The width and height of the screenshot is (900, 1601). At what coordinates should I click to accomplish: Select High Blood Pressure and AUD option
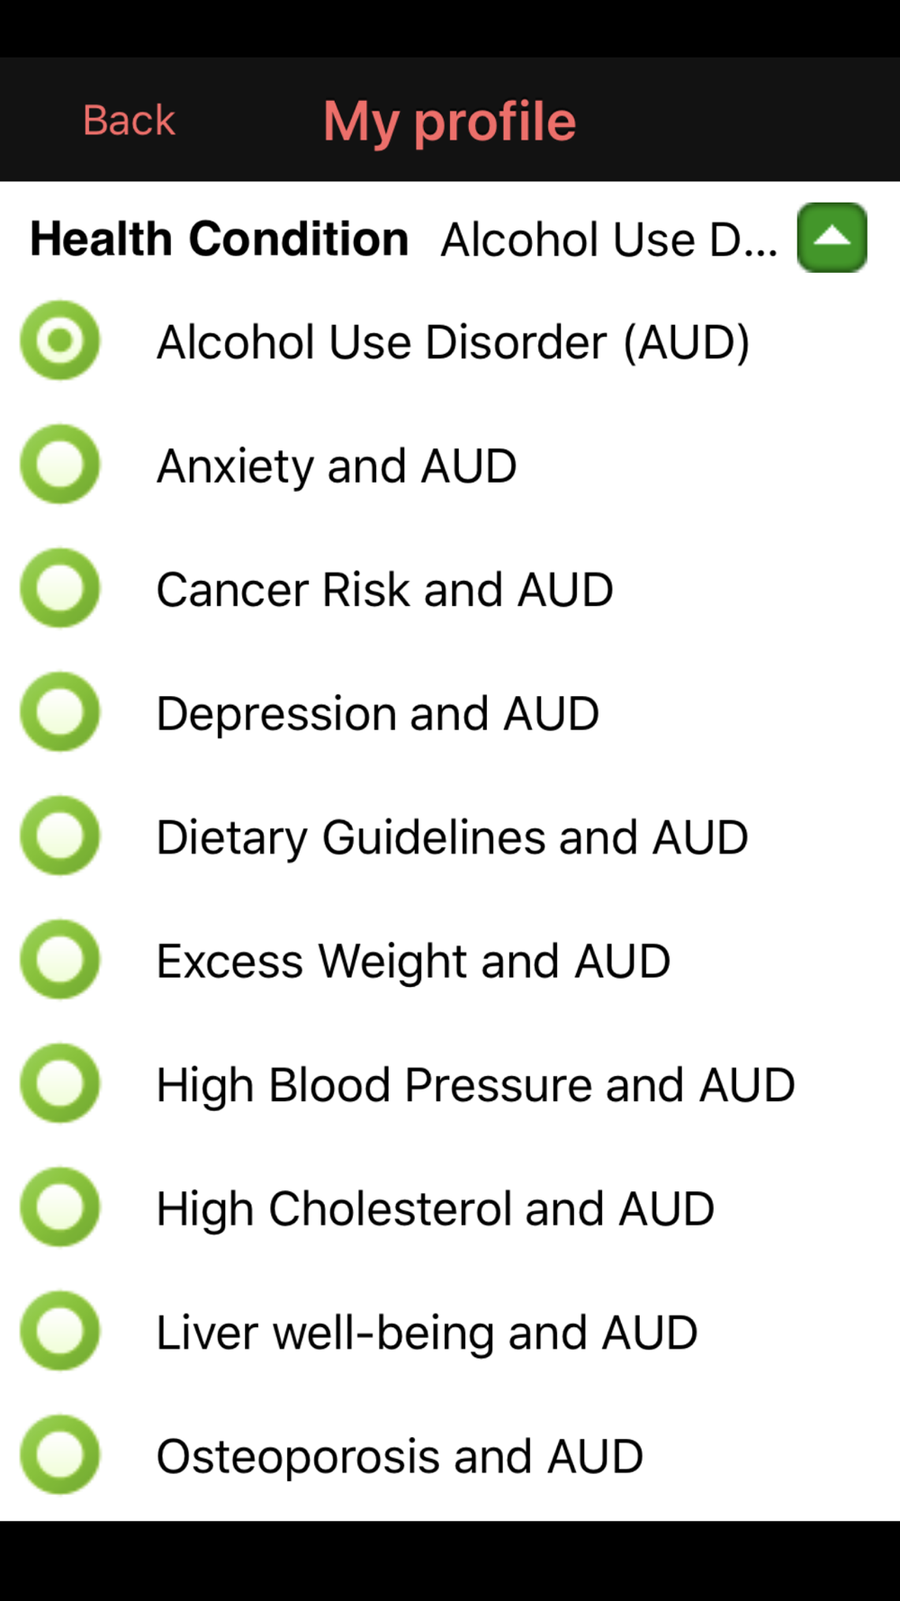pyautogui.click(x=60, y=1083)
